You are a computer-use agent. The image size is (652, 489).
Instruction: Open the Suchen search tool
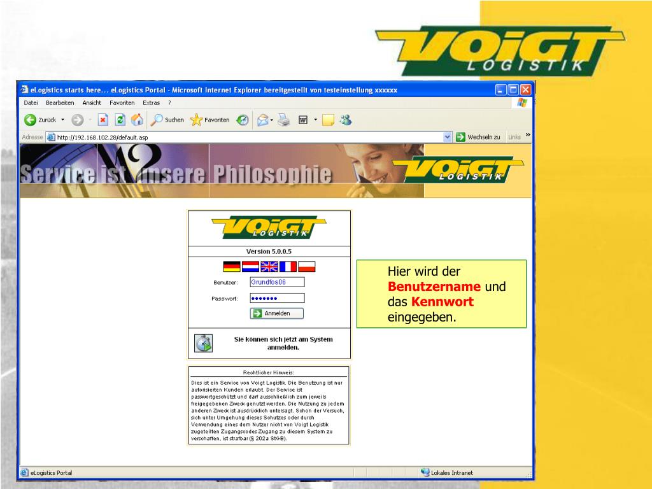(x=167, y=120)
